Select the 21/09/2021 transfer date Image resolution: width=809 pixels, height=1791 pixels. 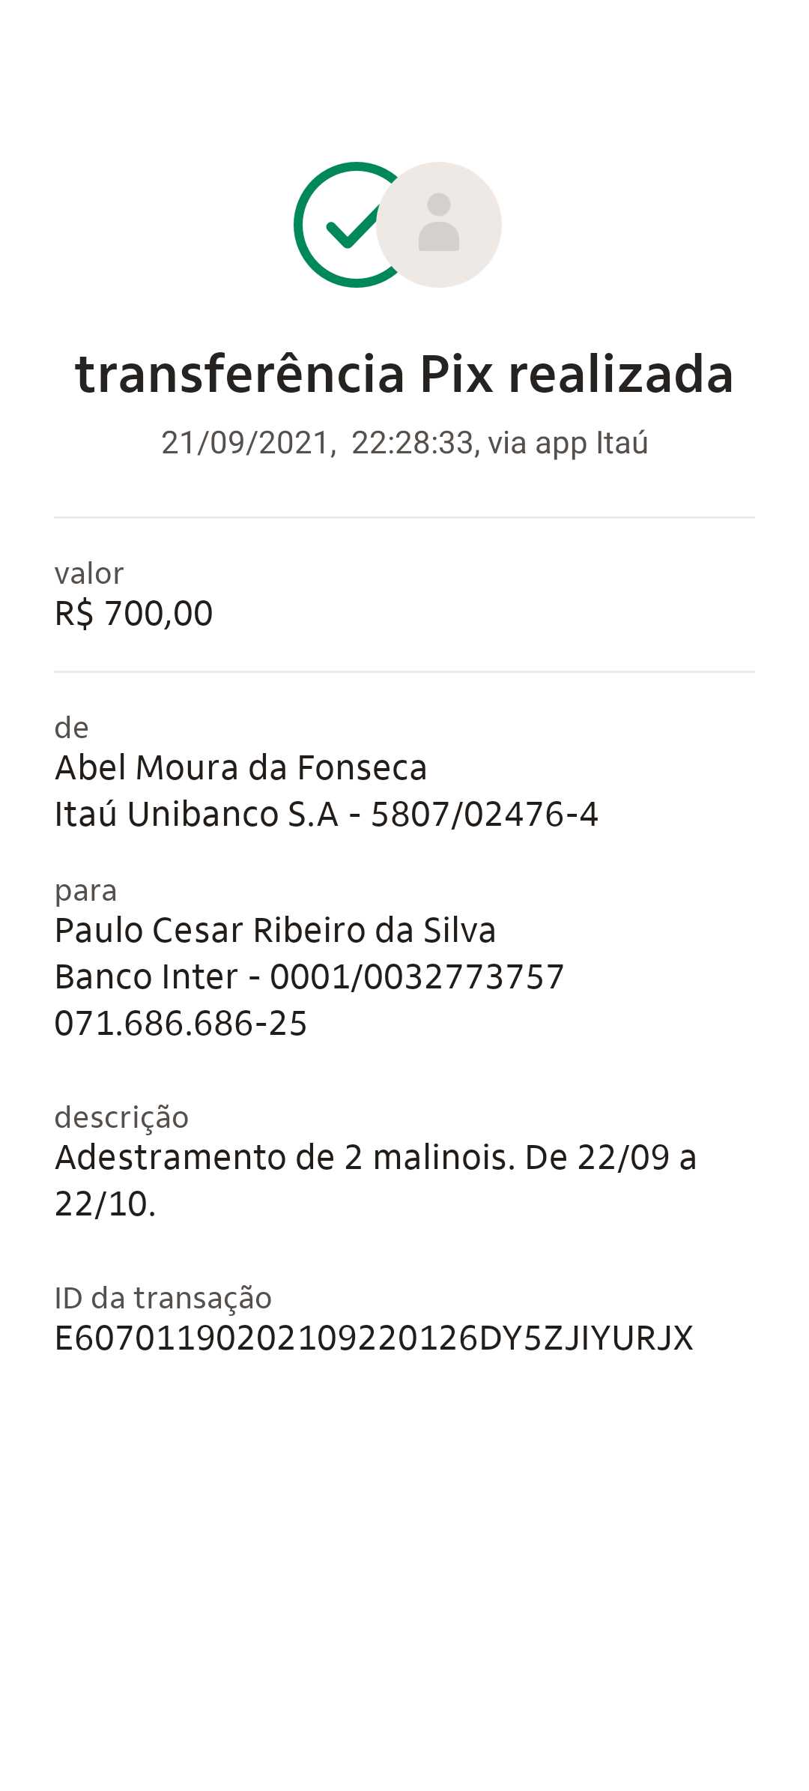pos(246,443)
